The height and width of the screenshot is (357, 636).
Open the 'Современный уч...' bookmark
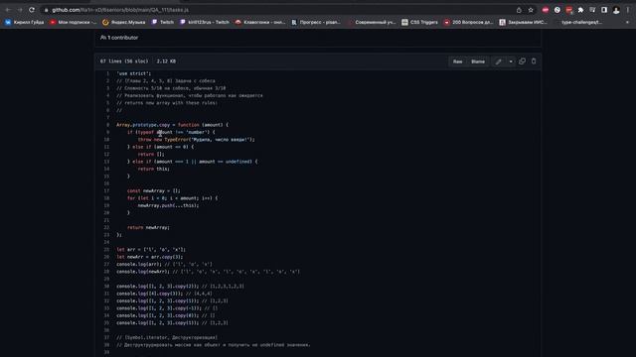click(371, 22)
